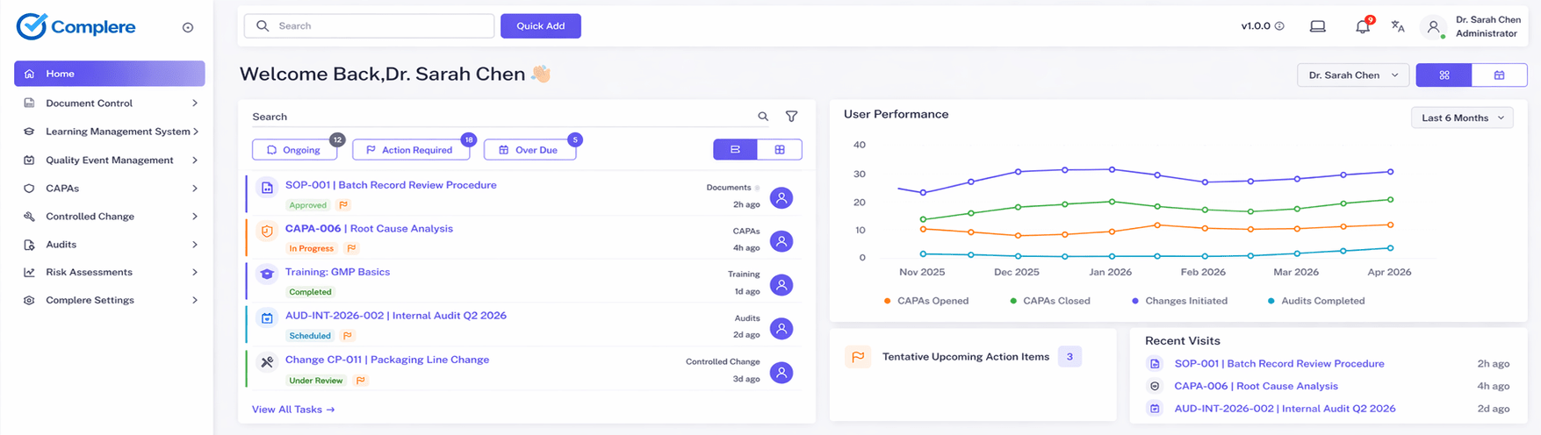The width and height of the screenshot is (1541, 435).
Task: Click the calendar icon of AUD-INT-2026-002 task
Action: click(267, 318)
